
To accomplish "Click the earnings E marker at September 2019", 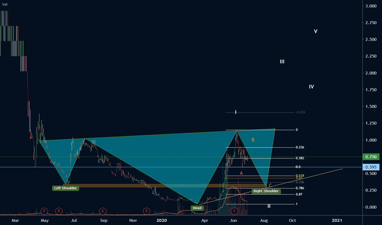I will (102, 211).
